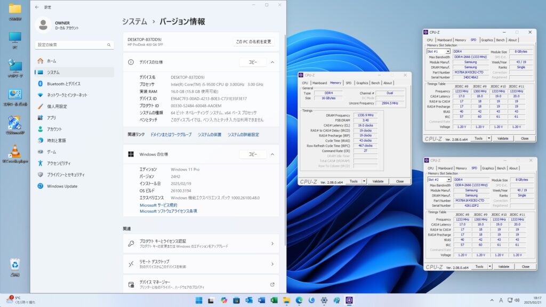Click the 設定の検索 search field
546x307 pixels.
click(x=74, y=45)
